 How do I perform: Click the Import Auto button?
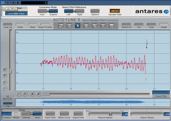(78, 114)
